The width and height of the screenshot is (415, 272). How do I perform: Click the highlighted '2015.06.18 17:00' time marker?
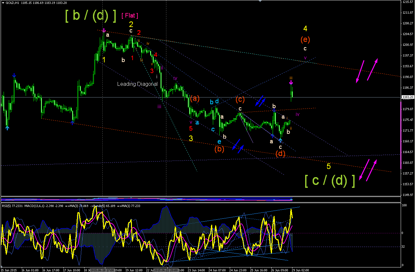102,270
